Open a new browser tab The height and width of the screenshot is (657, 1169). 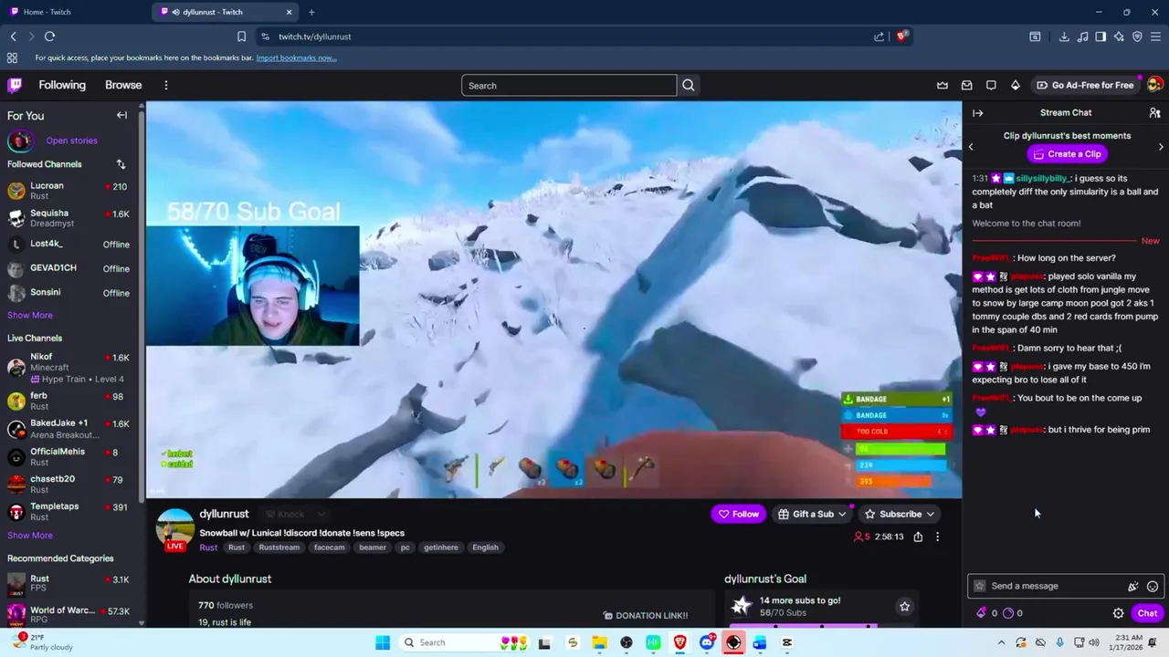point(311,12)
